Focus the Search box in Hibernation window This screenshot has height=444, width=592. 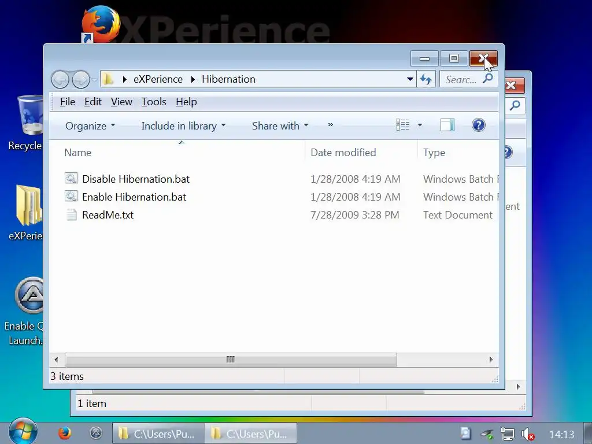pos(461,79)
